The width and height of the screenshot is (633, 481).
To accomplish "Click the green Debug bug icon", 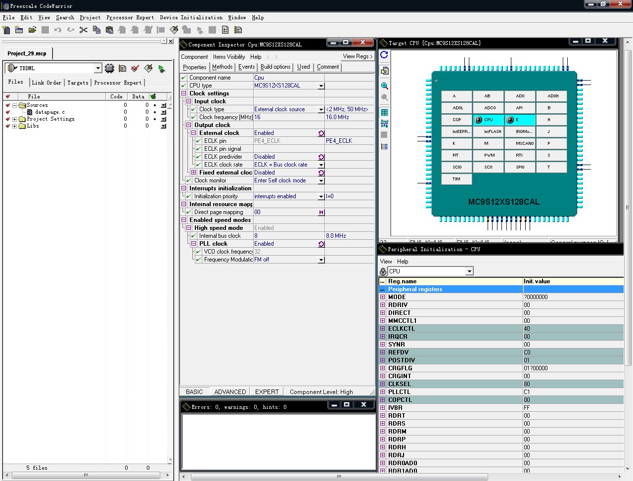I will (161, 68).
